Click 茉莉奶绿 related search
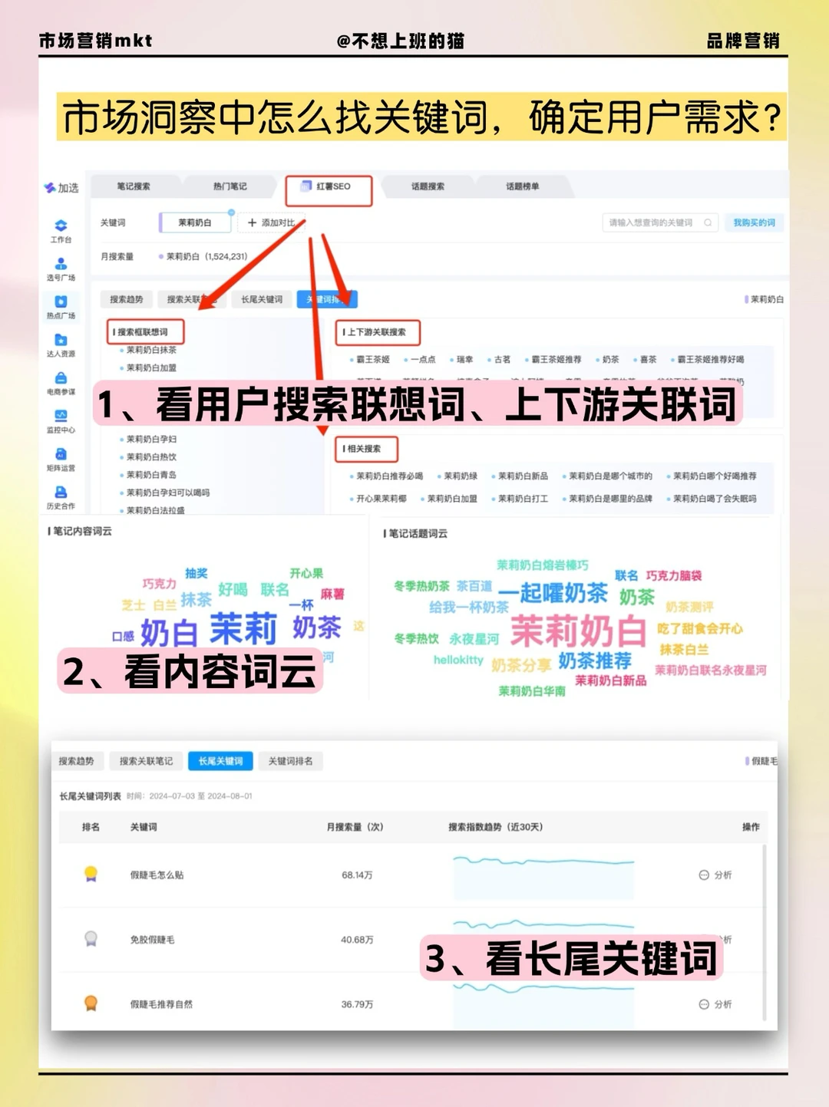829x1107 pixels. coord(460,476)
